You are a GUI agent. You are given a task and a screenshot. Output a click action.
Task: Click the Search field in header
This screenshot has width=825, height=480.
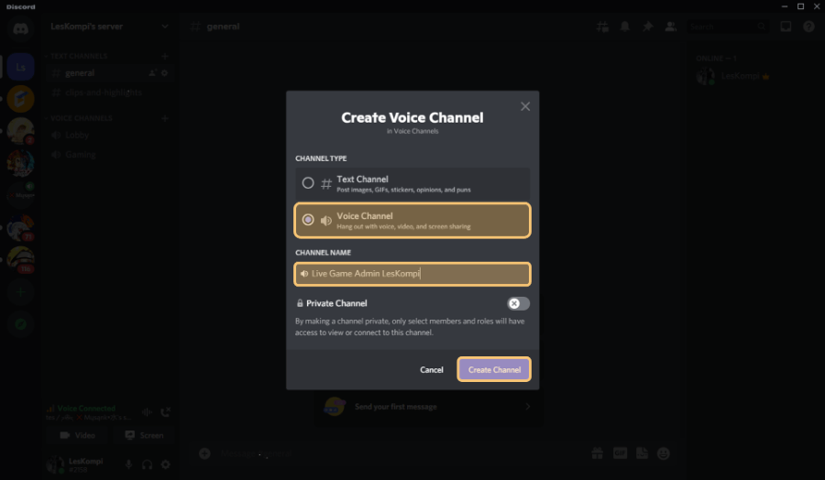727,27
